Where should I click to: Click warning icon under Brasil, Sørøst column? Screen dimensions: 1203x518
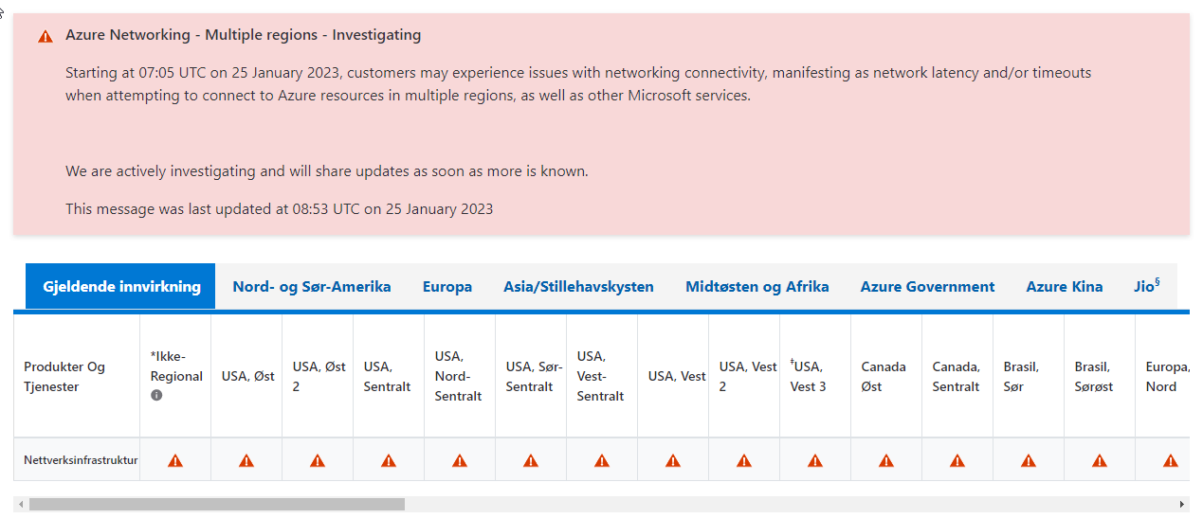coord(1100,461)
